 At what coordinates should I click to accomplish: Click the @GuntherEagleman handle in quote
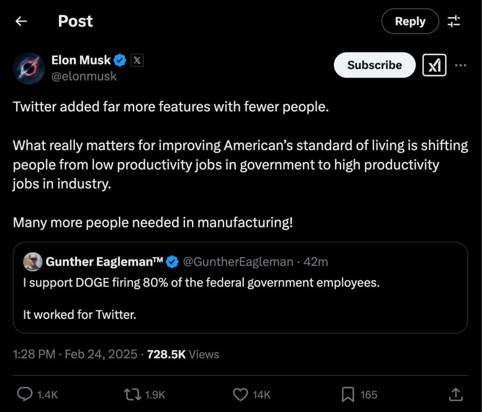238,262
